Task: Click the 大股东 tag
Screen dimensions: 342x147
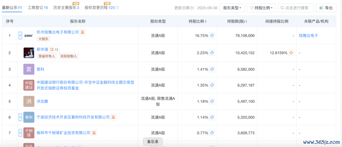Action: pyautogui.click(x=44, y=39)
